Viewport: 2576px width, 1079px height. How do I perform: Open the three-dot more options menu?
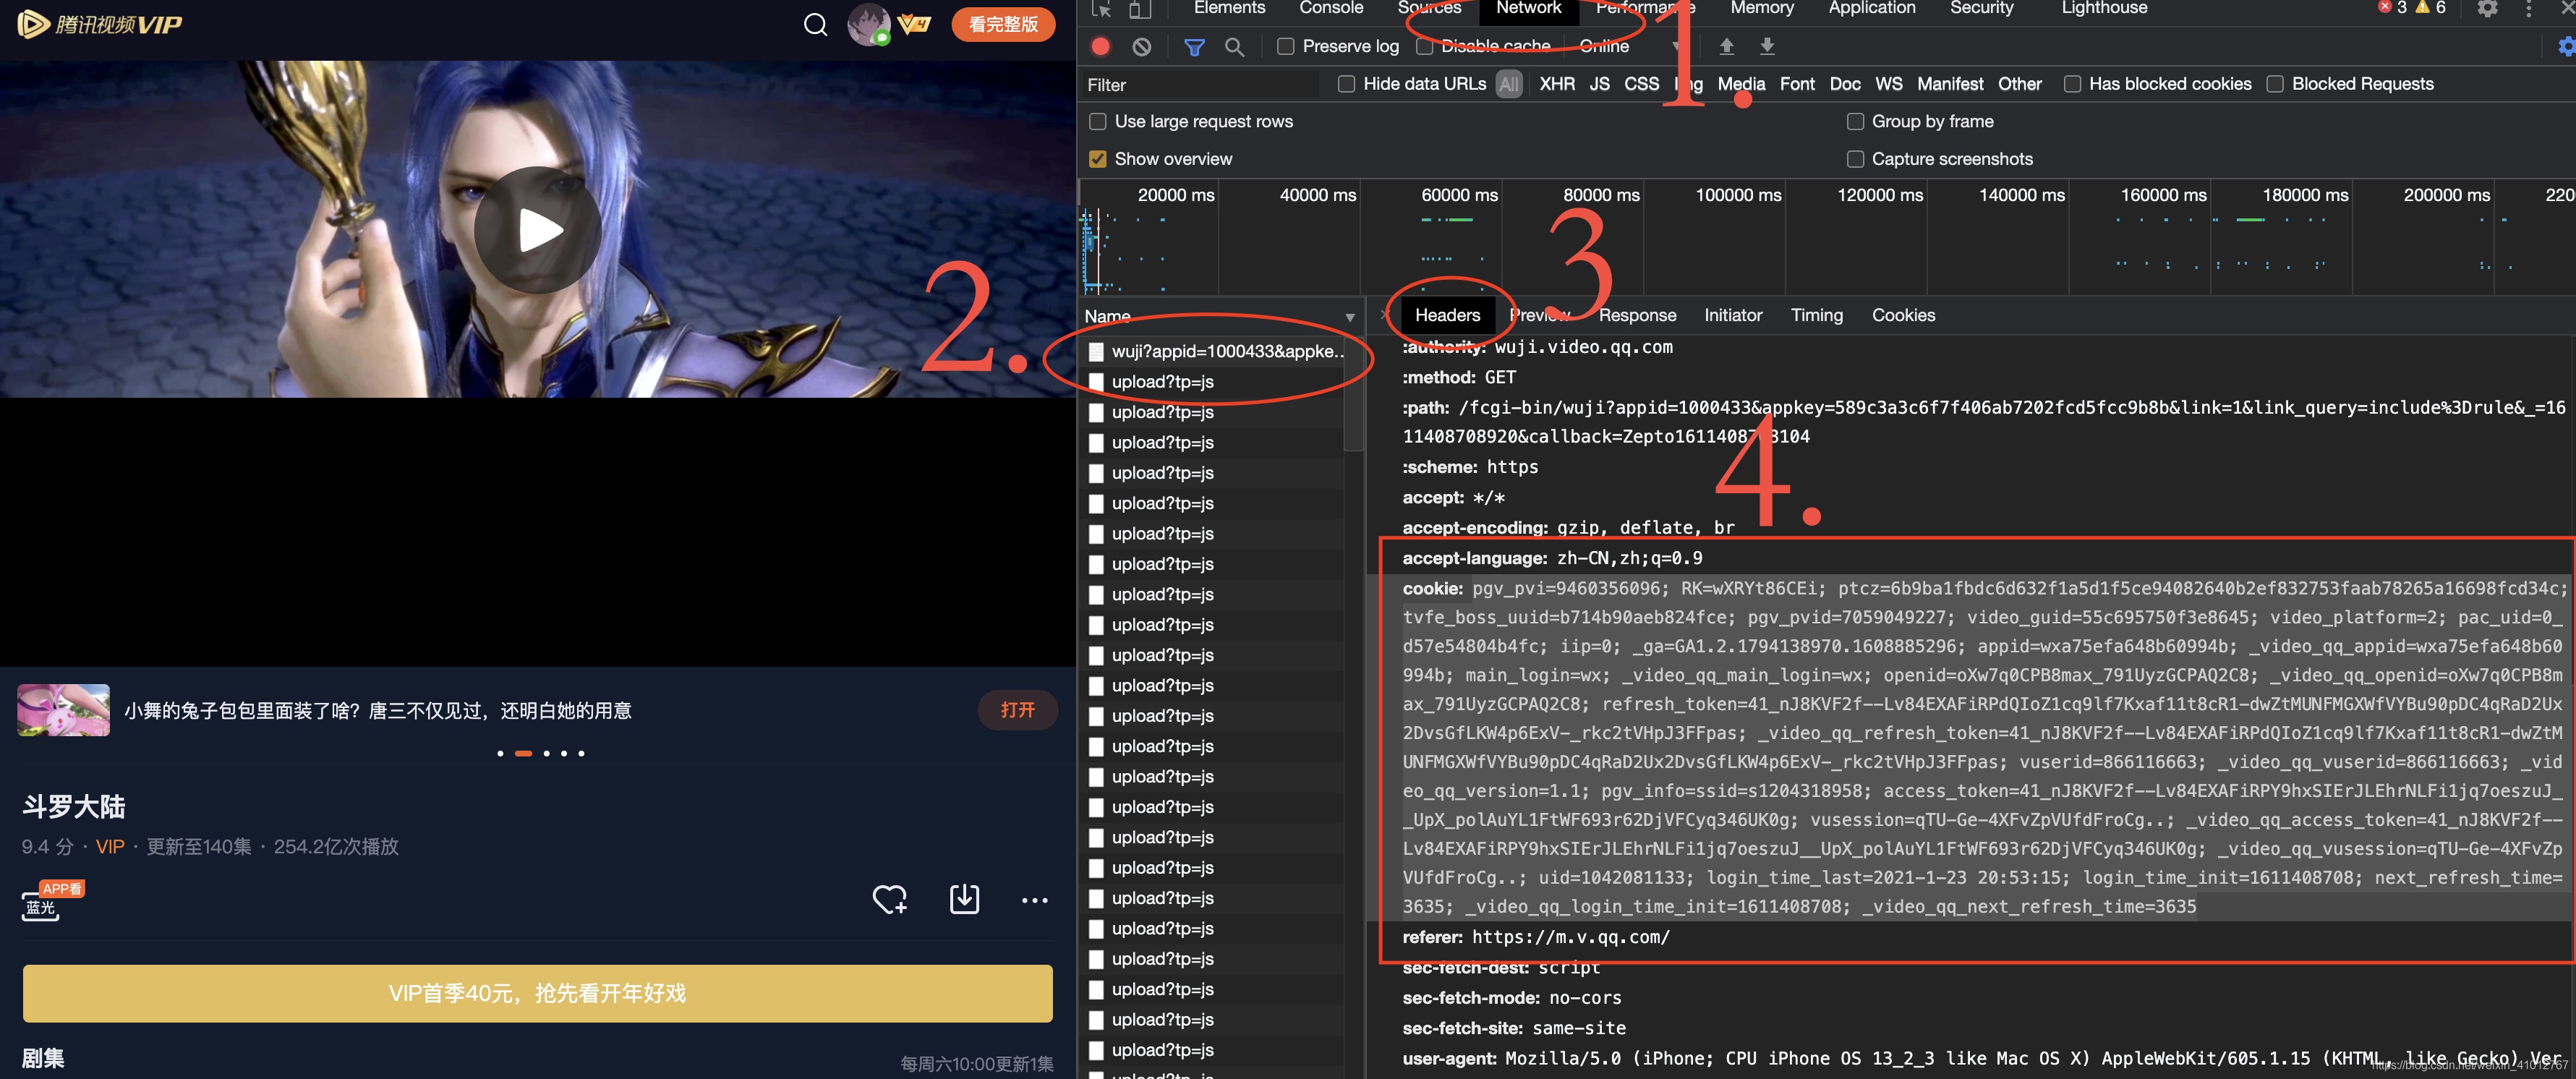click(1034, 900)
